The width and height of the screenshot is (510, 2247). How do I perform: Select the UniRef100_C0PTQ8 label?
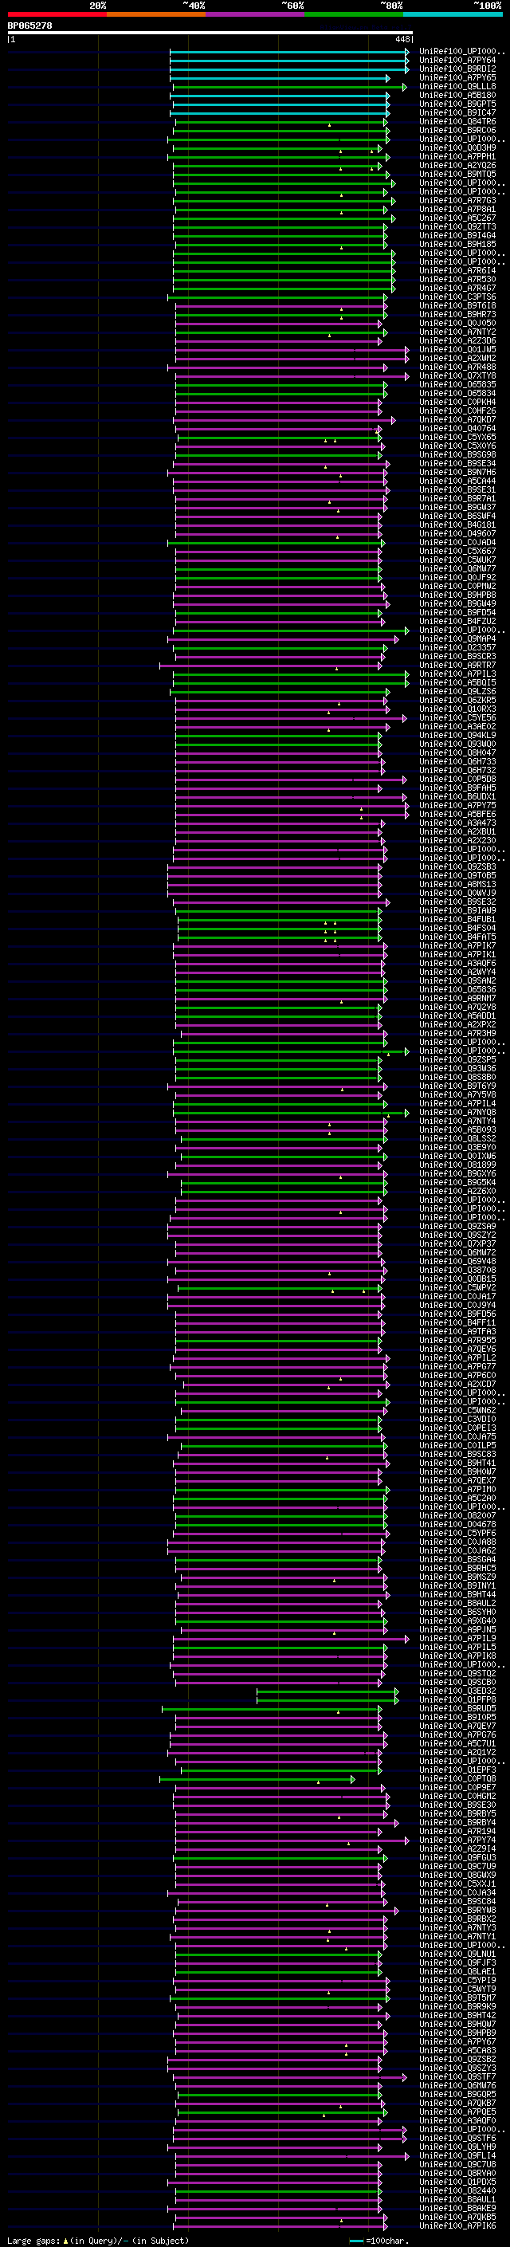[x=457, y=1778]
